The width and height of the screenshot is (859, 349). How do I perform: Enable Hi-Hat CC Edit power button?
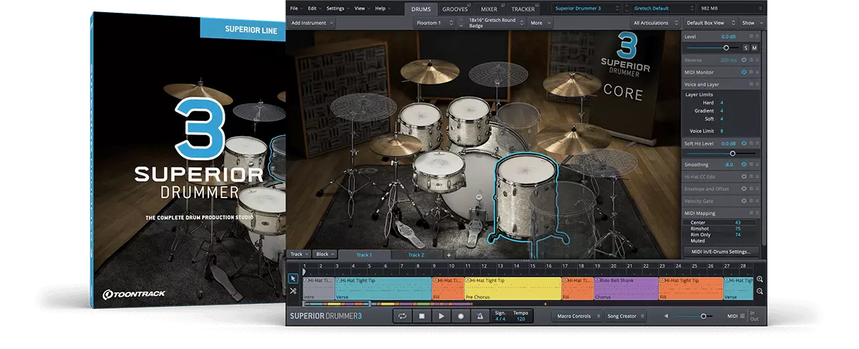pyautogui.click(x=744, y=176)
